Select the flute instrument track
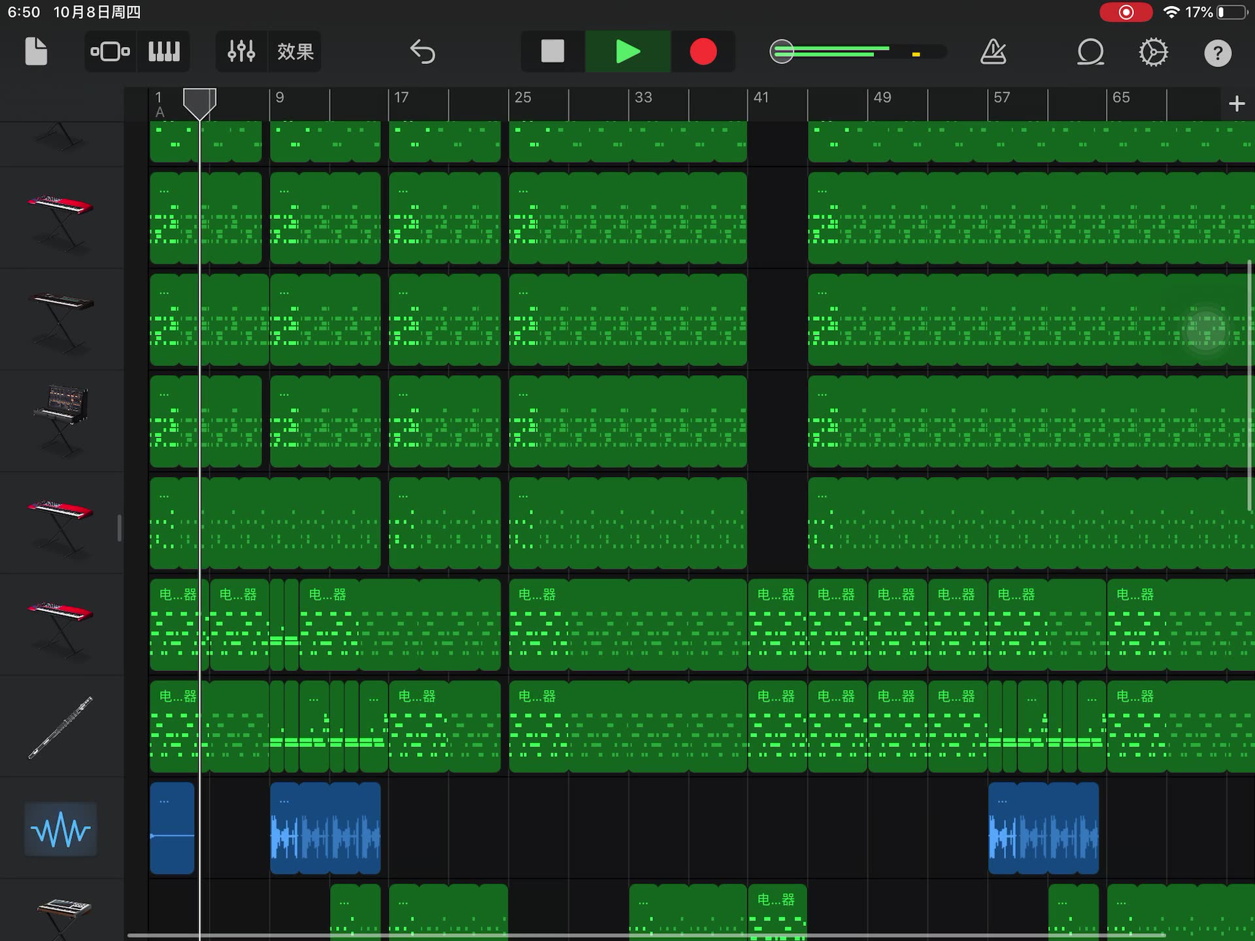 point(61,727)
